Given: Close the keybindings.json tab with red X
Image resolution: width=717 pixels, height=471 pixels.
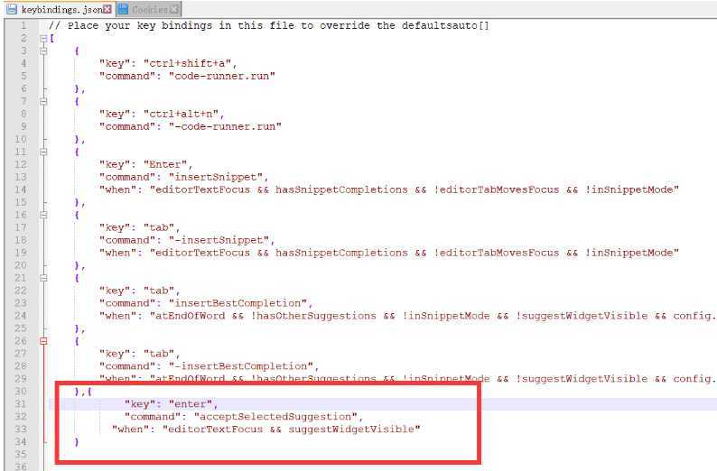Looking at the screenshot, I should 107,9.
